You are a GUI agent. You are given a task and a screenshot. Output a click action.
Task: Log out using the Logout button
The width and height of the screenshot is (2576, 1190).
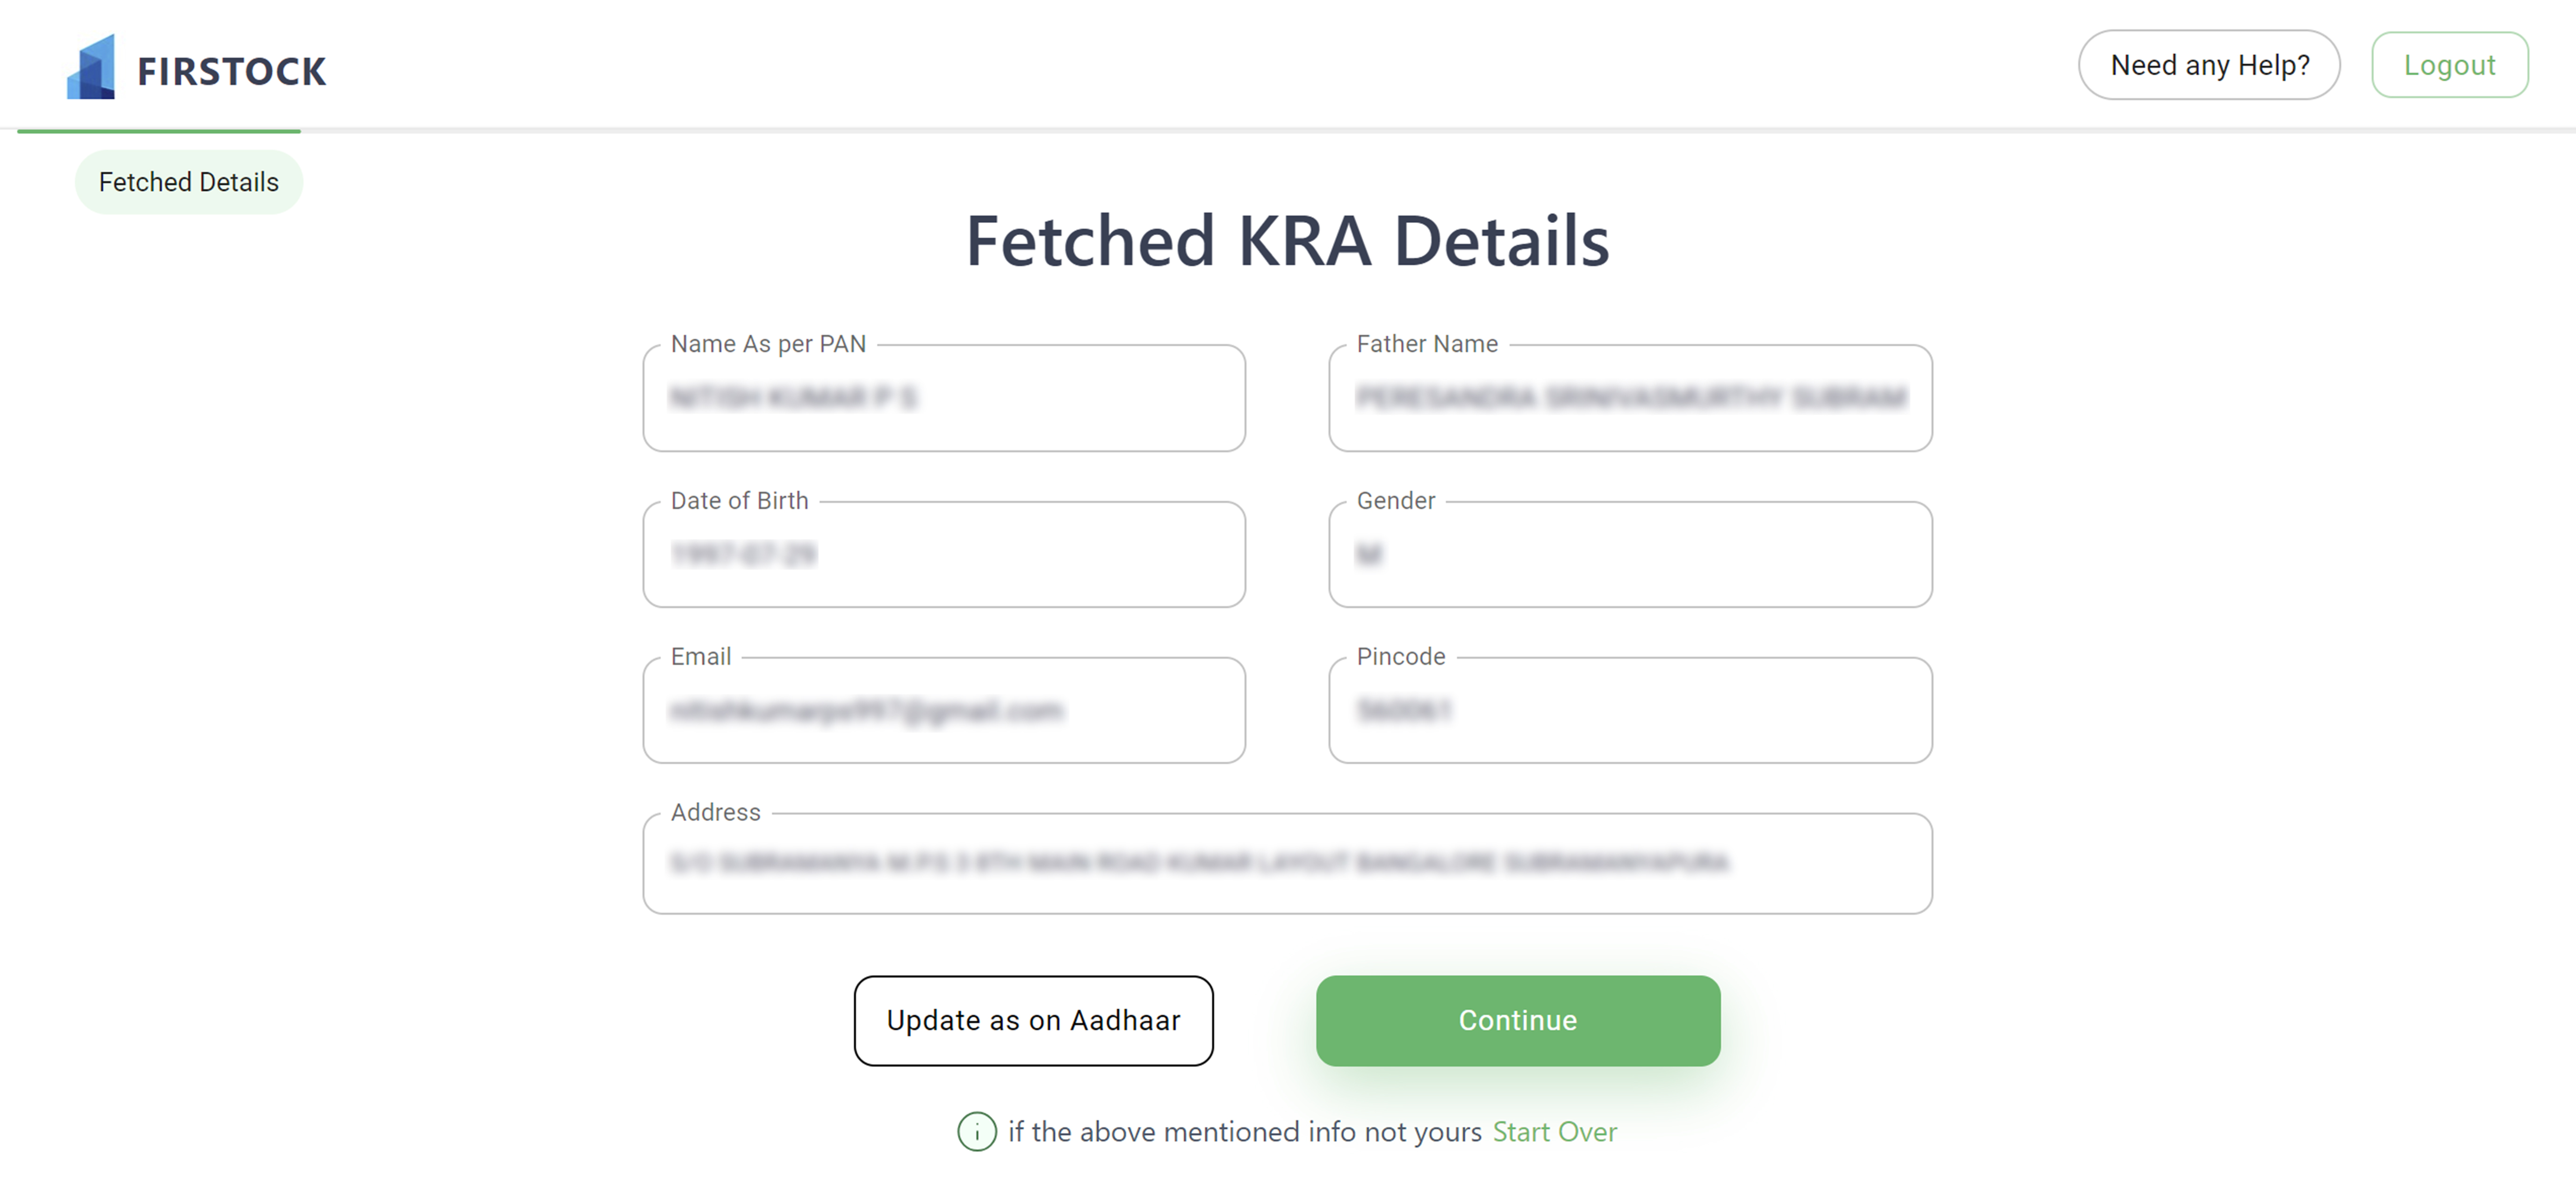click(x=2449, y=65)
